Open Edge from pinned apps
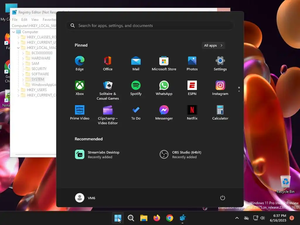Viewport: 300px width, 225px height. coord(80,64)
